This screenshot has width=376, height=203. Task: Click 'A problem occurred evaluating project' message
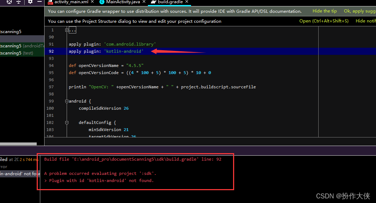pos(100,173)
